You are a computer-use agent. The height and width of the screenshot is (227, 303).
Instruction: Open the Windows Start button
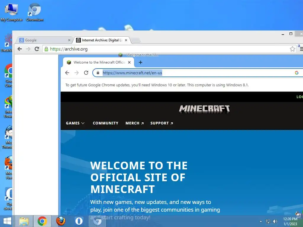(7, 221)
